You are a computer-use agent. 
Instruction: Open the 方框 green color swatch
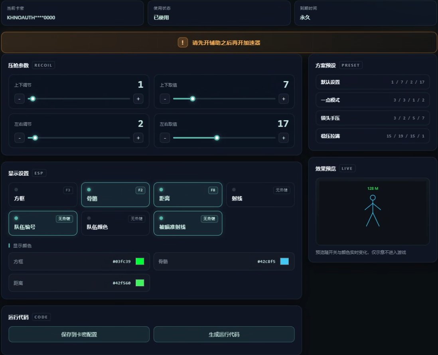[140, 261]
